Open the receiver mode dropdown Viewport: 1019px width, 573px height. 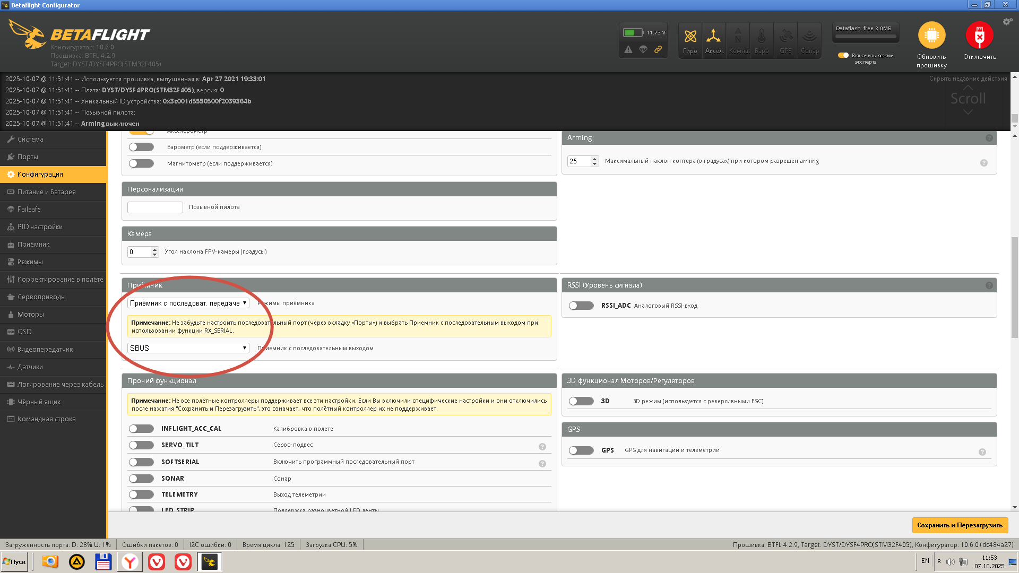(188, 303)
